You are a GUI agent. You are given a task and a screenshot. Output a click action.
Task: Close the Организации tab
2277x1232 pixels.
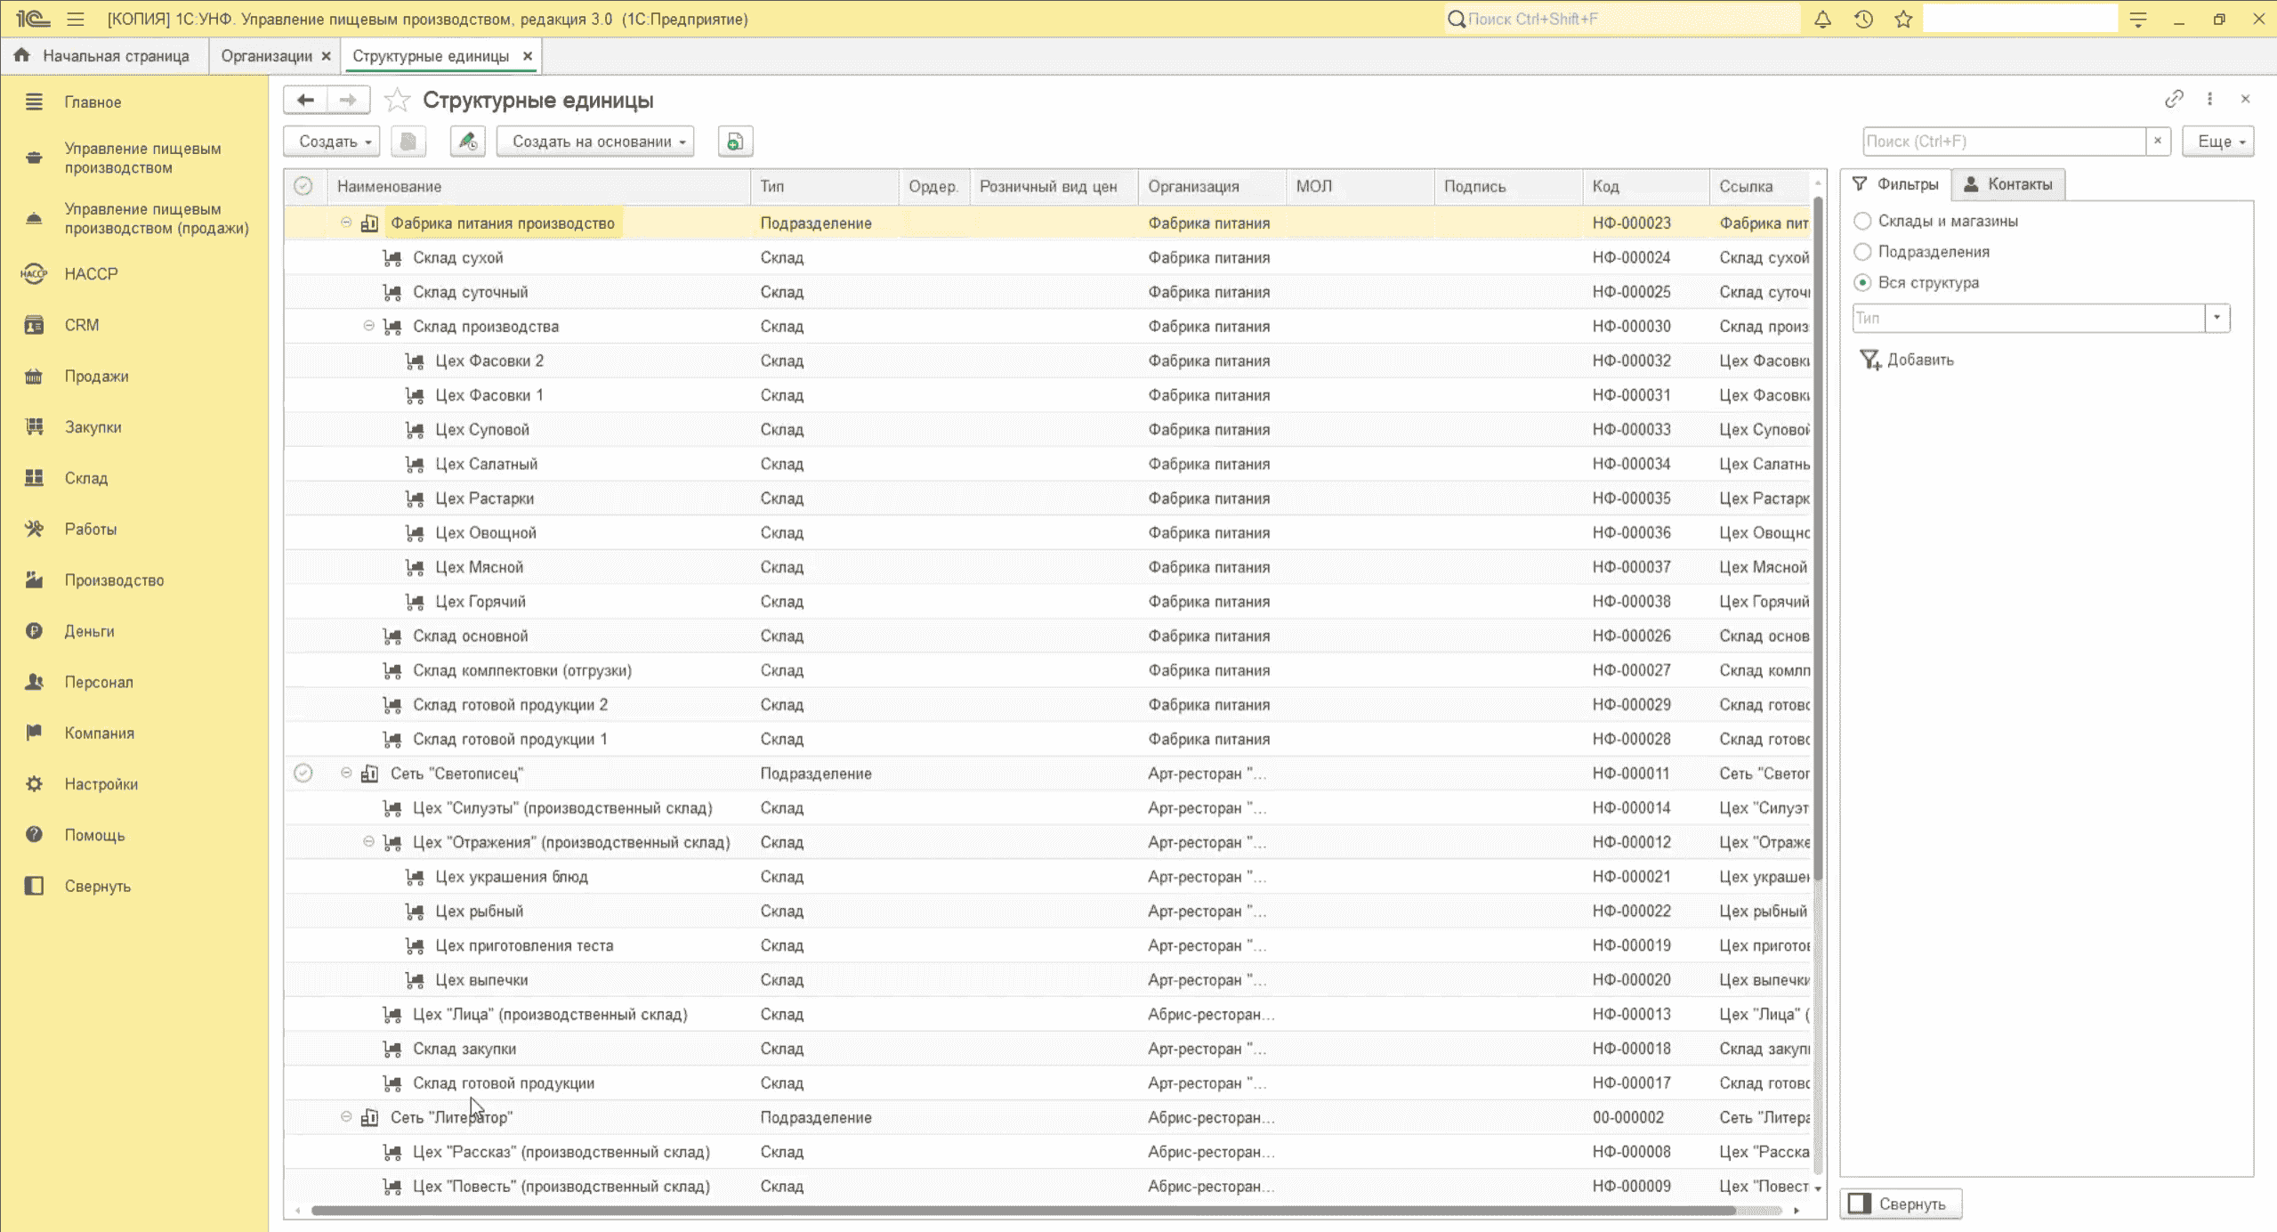327,56
